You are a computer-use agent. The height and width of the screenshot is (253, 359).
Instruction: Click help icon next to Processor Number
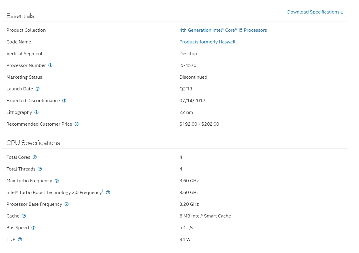click(x=50, y=65)
